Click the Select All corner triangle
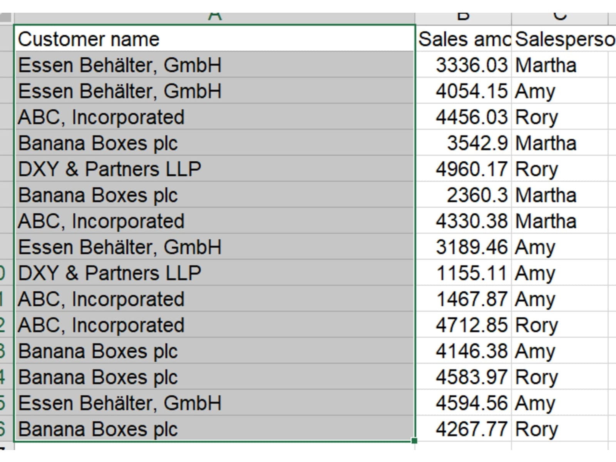This screenshot has height=462, width=616. [x=6, y=18]
